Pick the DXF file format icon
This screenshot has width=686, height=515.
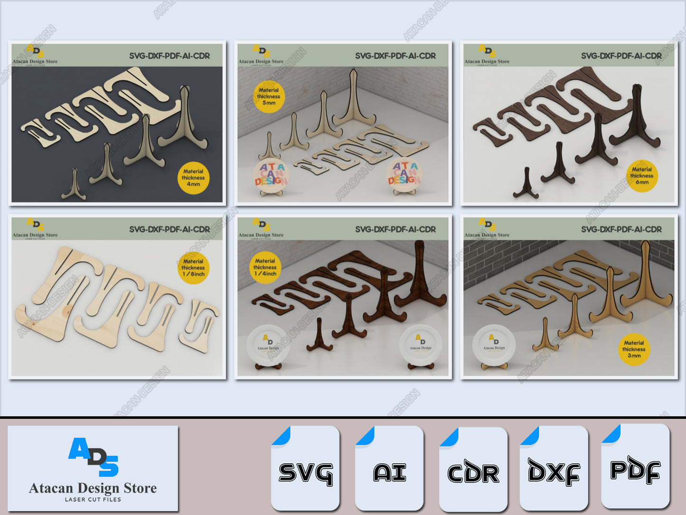[x=554, y=468]
